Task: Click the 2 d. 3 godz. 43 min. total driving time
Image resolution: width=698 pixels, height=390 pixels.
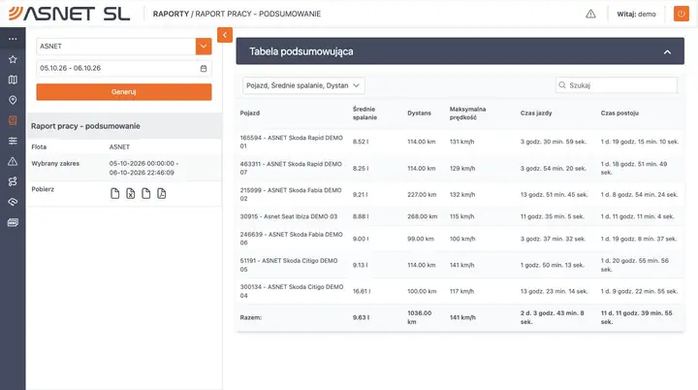Action: [x=552, y=317]
